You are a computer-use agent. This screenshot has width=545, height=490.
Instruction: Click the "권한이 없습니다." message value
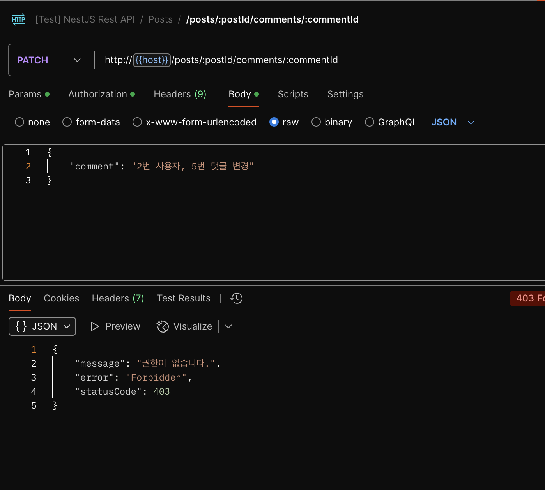coord(176,363)
